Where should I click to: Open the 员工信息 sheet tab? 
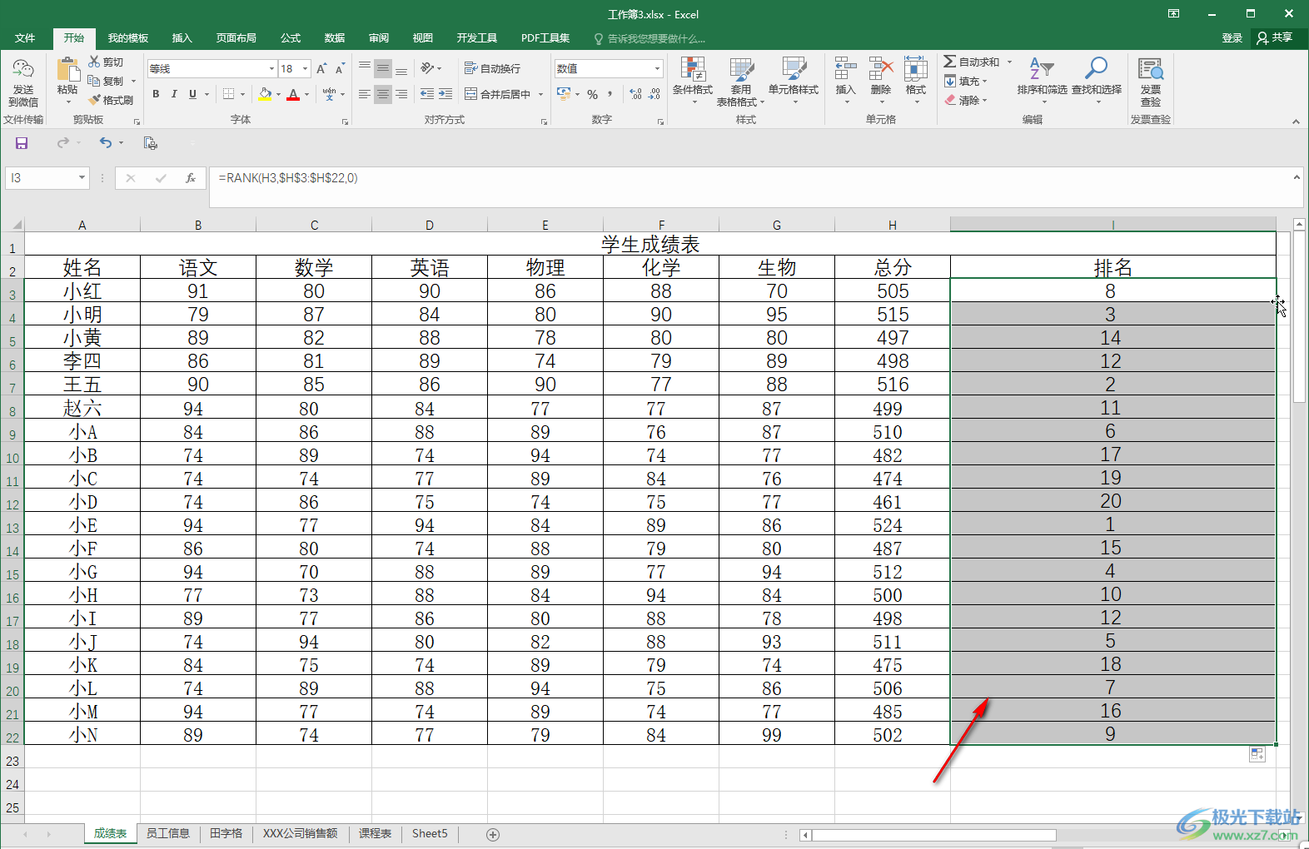[x=167, y=833]
